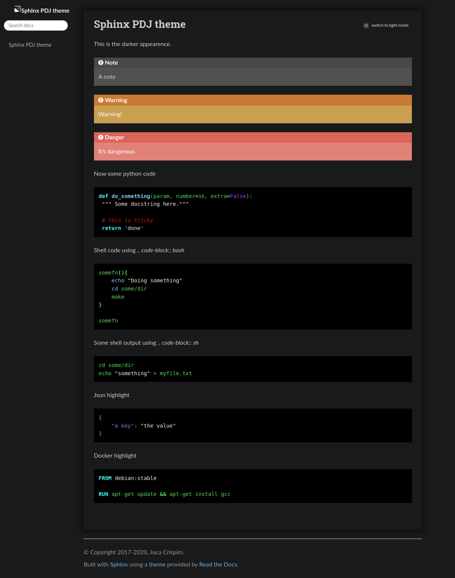Open Sphinx PDJ theme sidebar navigation item
This screenshot has height=578, width=455.
(x=30, y=45)
